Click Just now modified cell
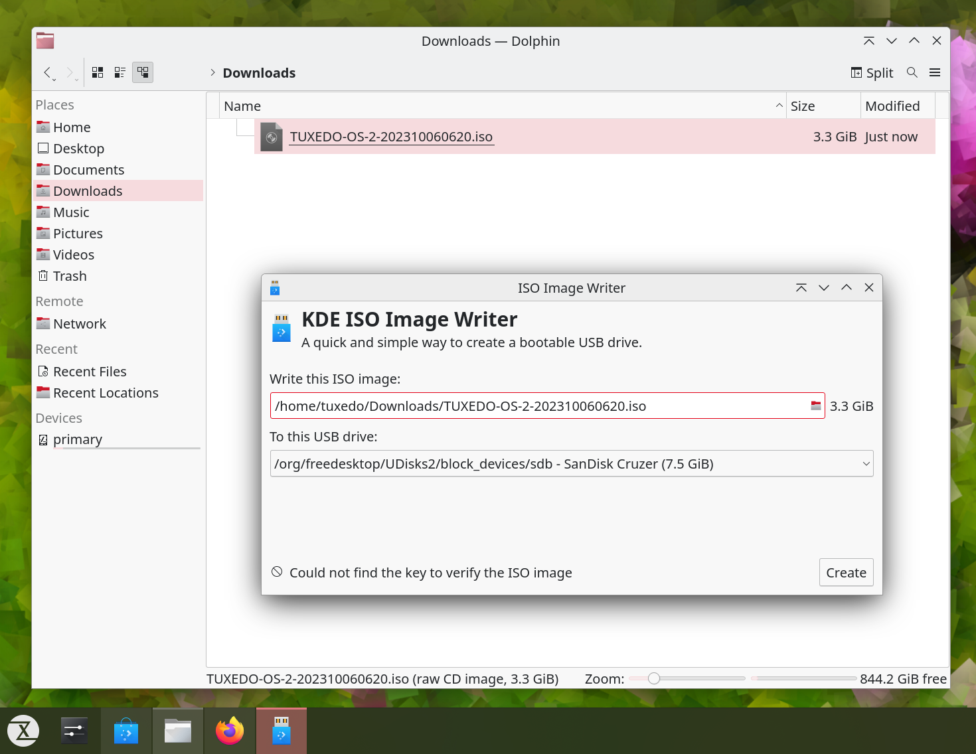Viewport: 976px width, 754px height. [x=891, y=137]
